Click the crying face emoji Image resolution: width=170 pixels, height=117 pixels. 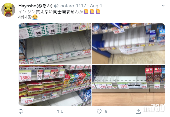click(35, 17)
